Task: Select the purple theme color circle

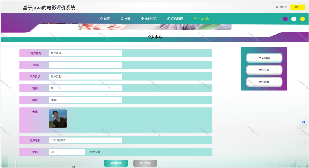Action: [285, 19]
